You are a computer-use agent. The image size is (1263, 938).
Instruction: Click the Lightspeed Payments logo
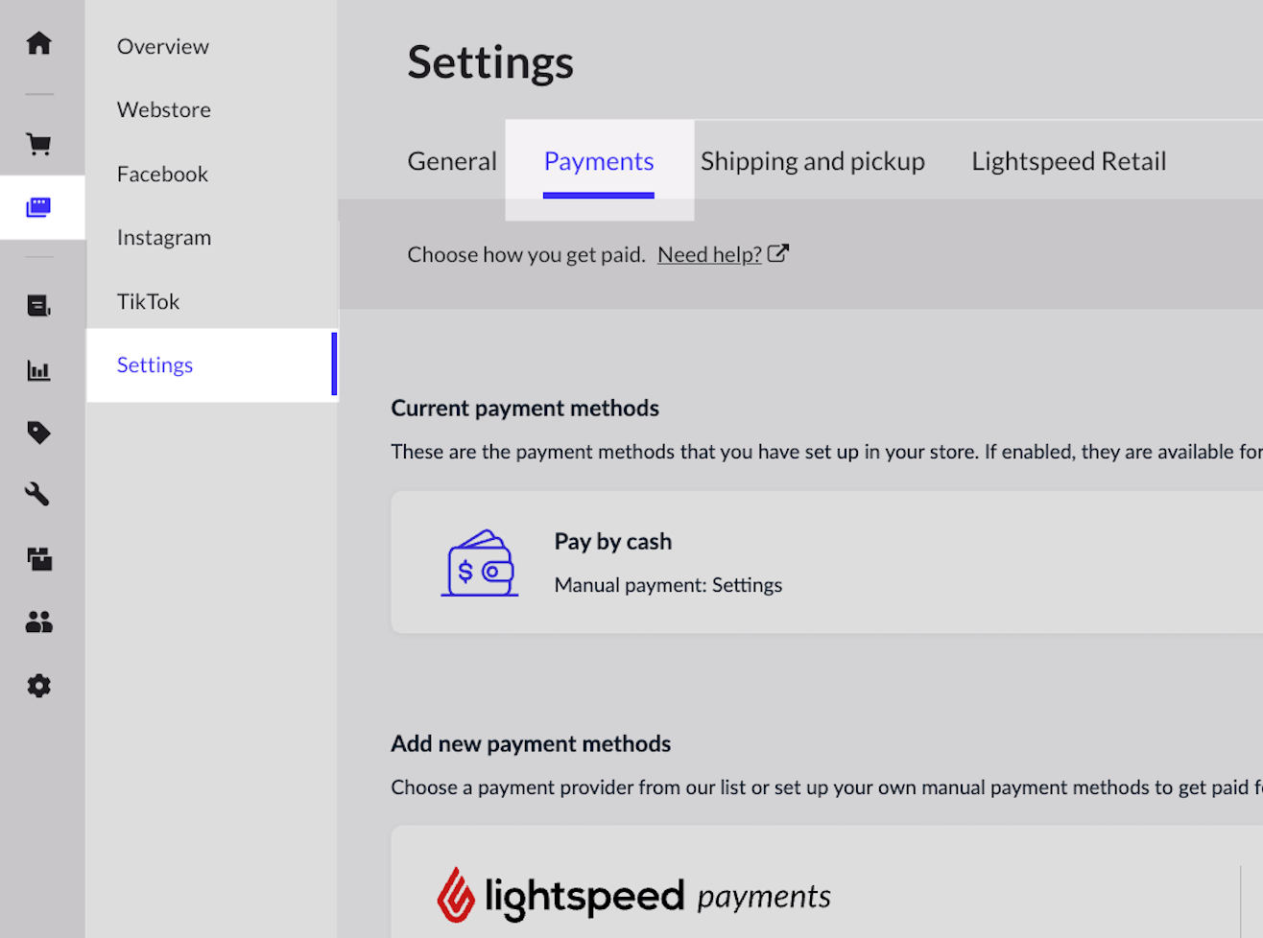tap(633, 896)
